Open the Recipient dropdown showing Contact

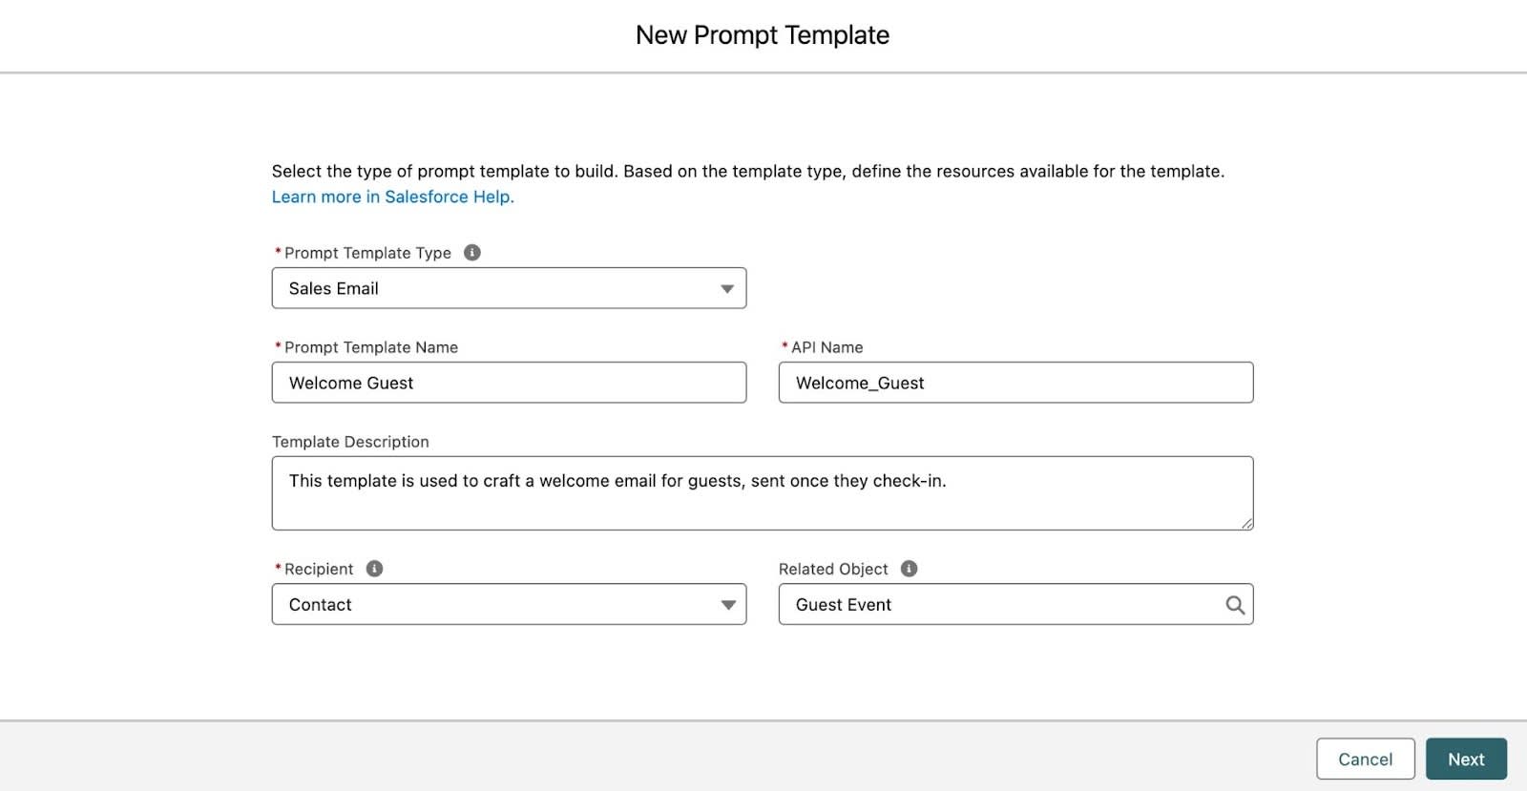click(509, 604)
